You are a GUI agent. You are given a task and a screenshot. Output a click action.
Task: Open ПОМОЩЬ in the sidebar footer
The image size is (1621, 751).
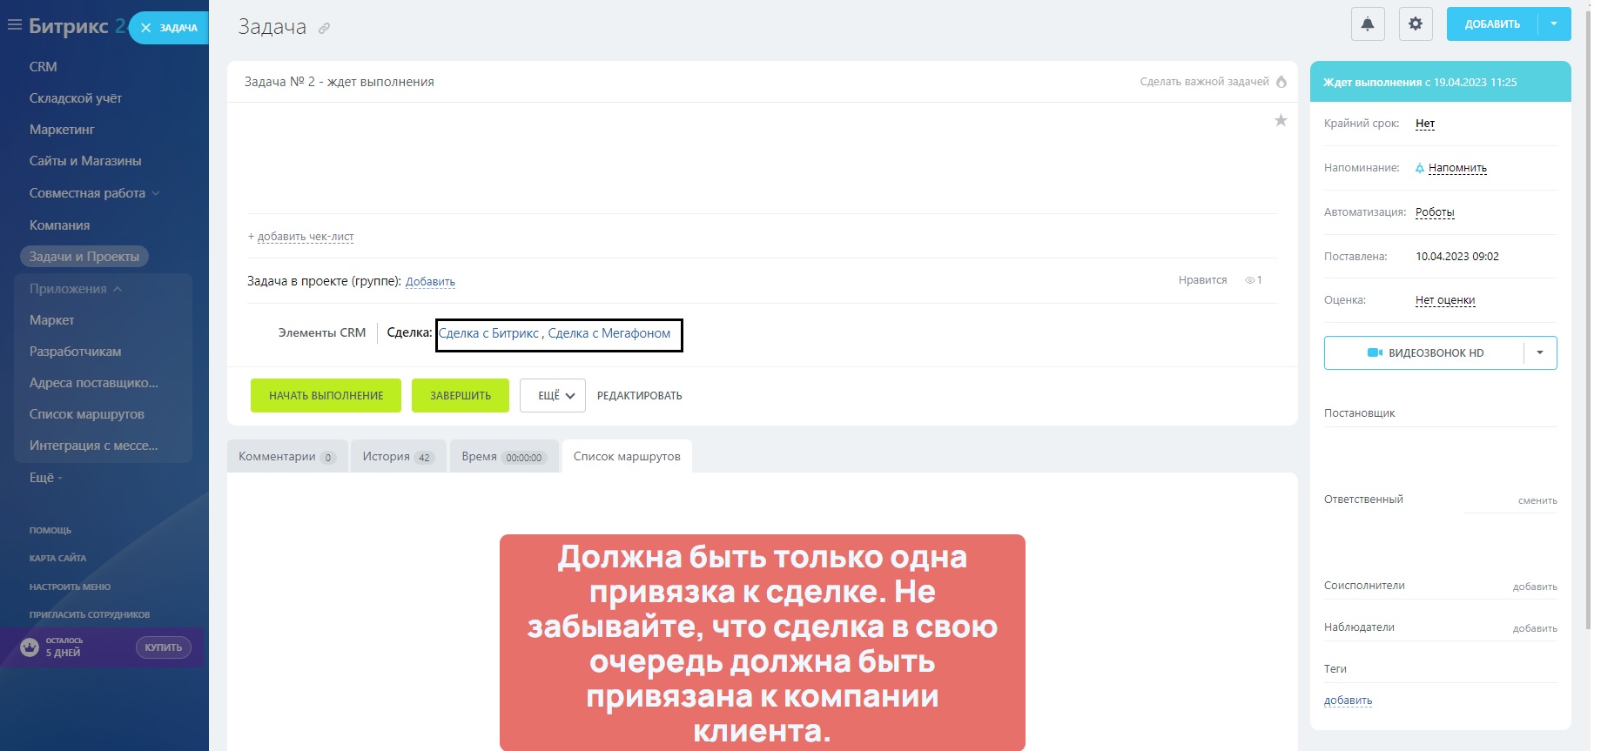point(50,530)
